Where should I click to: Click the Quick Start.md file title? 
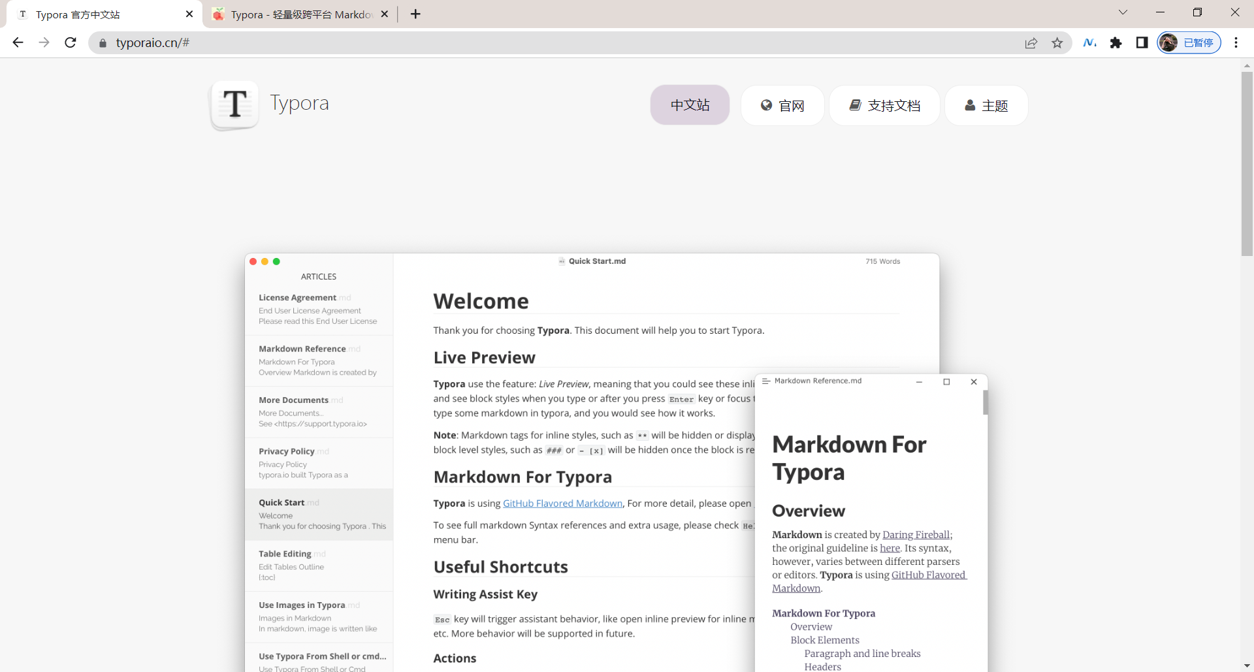pos(597,261)
